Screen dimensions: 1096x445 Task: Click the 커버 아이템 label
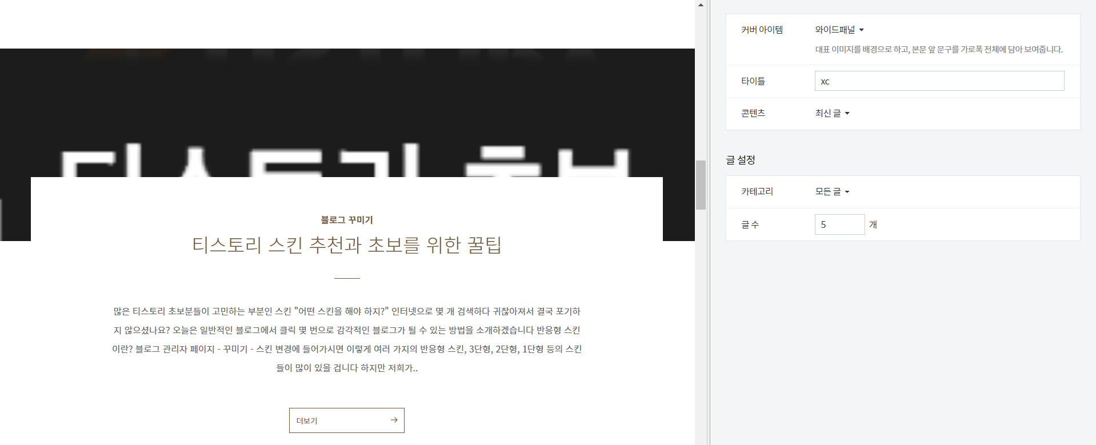coord(762,30)
